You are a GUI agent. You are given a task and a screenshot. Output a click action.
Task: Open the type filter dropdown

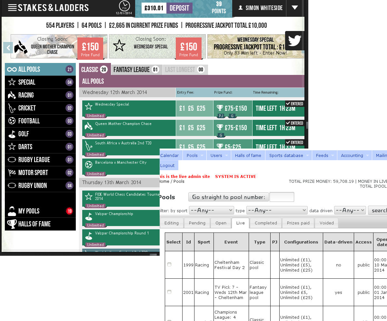[x=277, y=210]
